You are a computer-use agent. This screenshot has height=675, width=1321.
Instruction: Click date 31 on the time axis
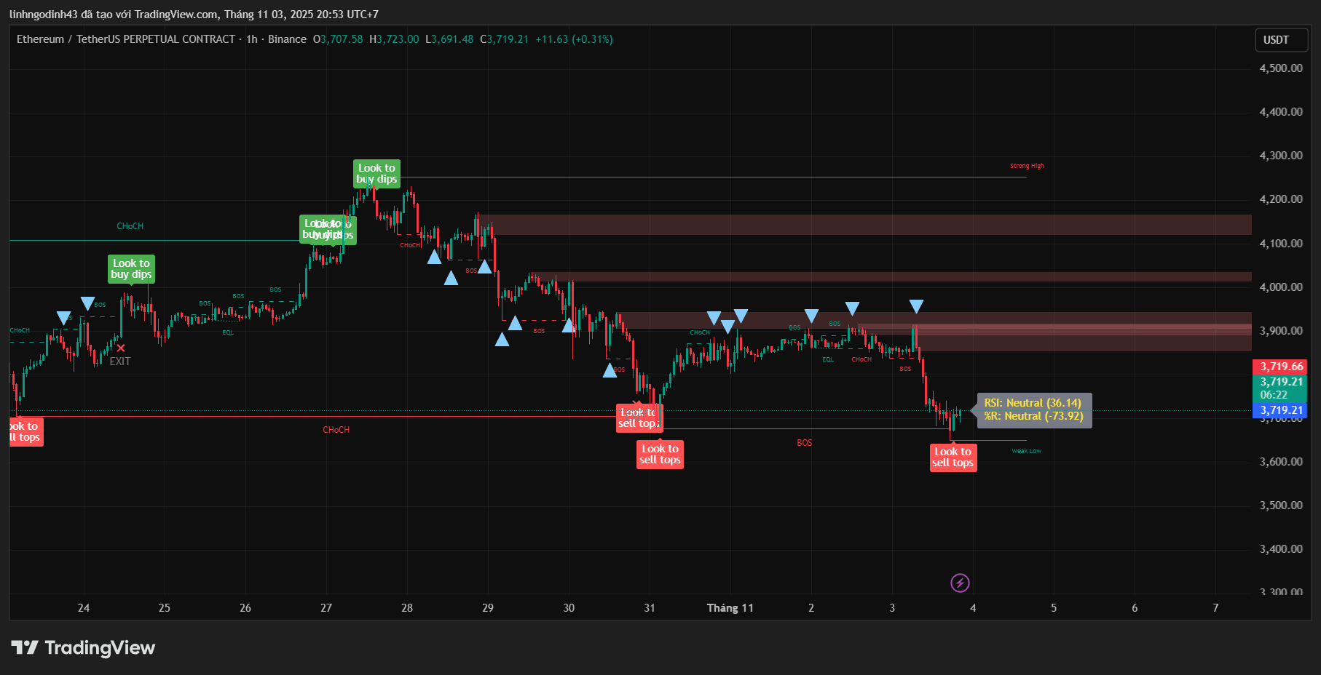pos(650,608)
